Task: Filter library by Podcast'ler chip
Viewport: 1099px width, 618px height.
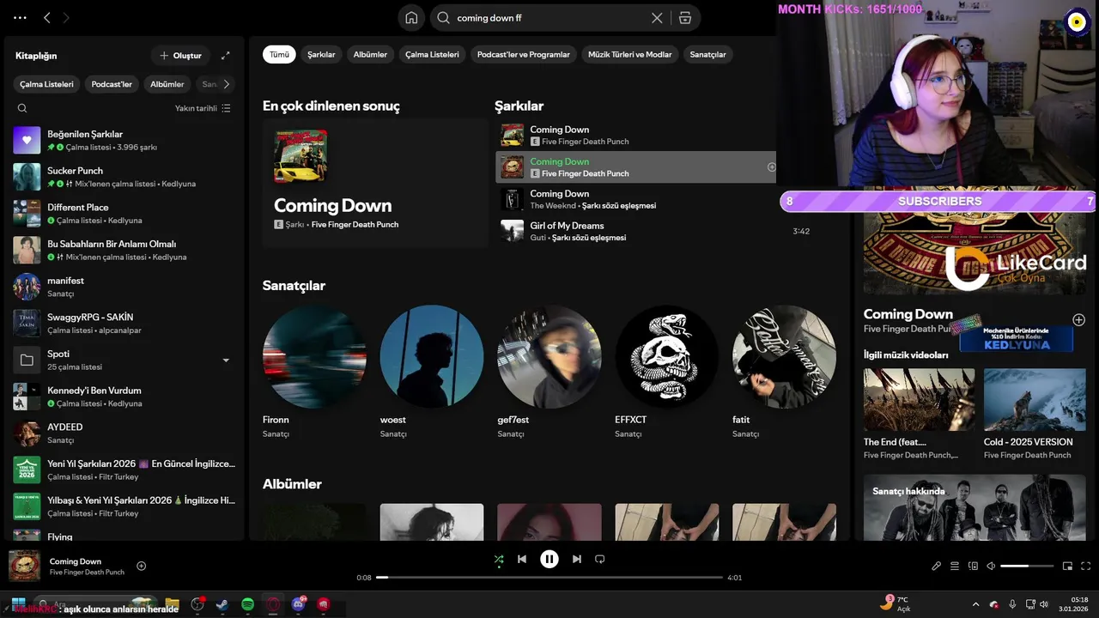Action: click(112, 84)
